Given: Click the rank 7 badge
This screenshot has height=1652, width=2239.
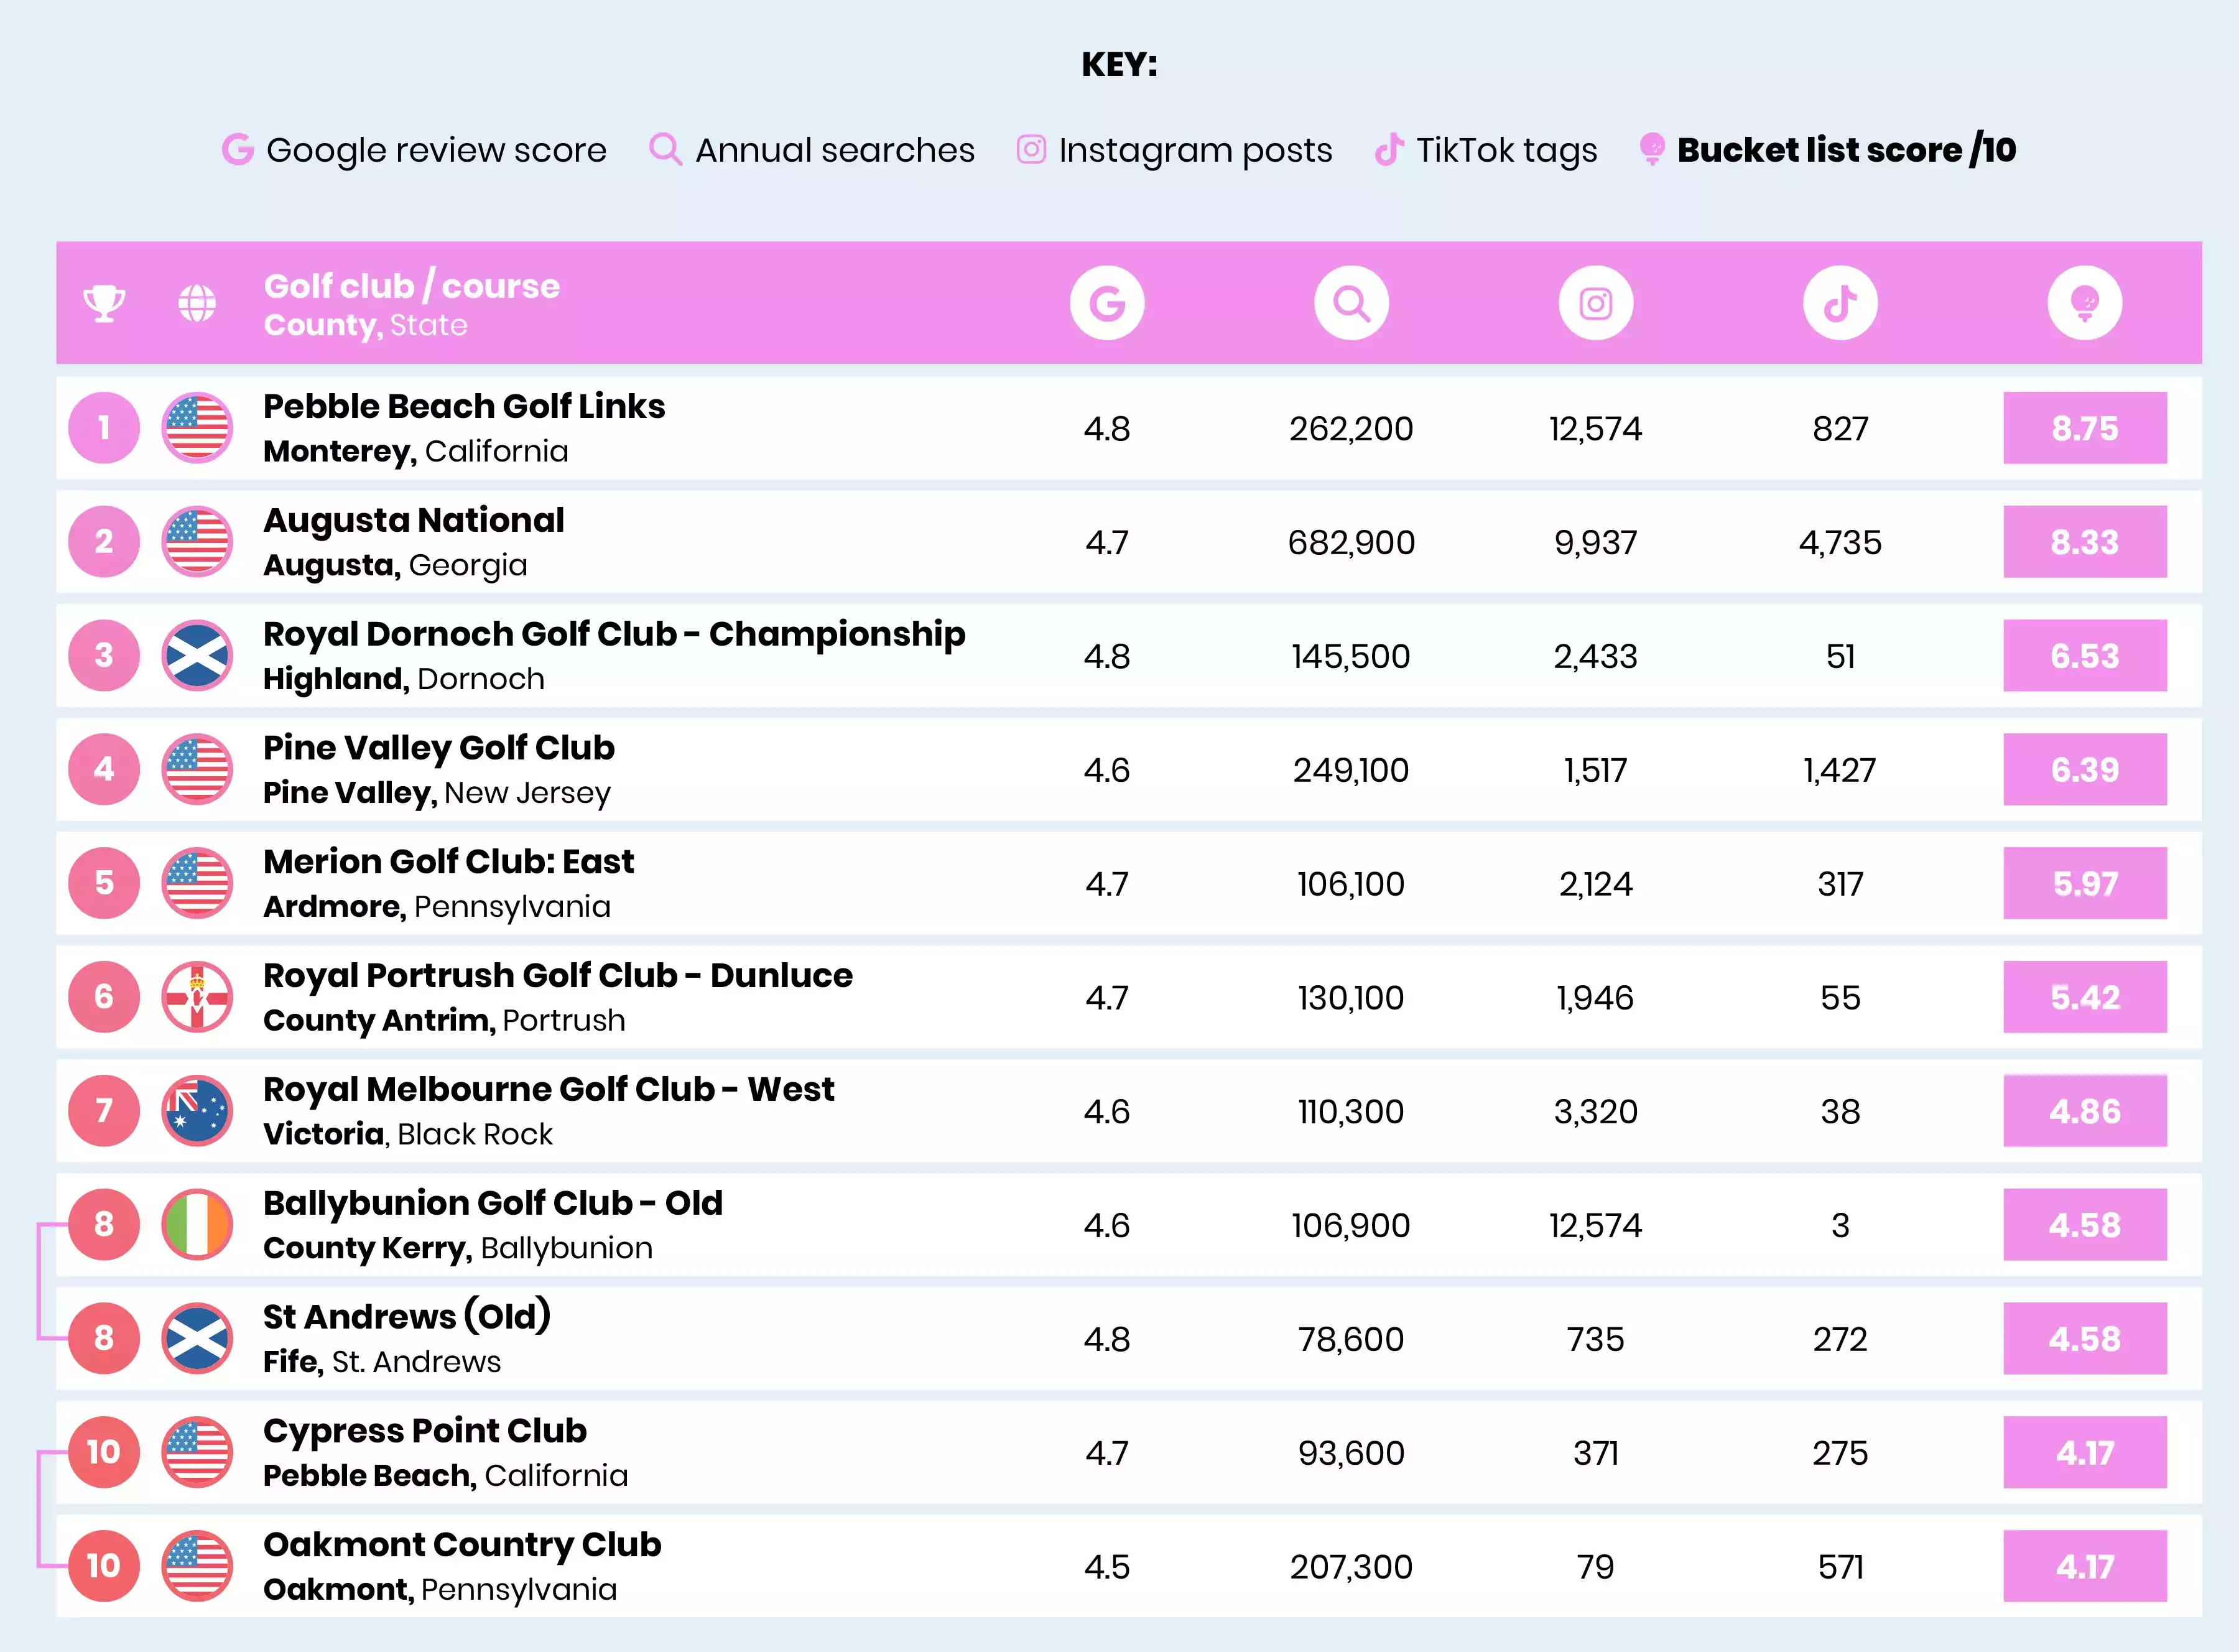Looking at the screenshot, I should pyautogui.click(x=104, y=1111).
